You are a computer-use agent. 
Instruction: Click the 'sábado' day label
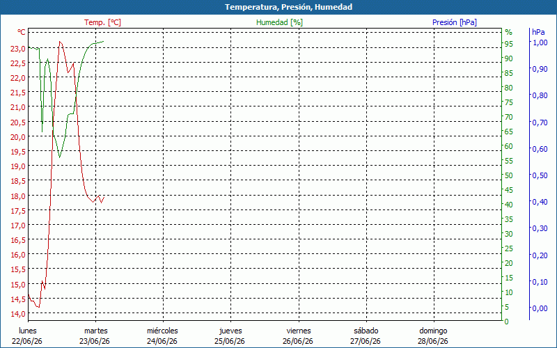coord(366,331)
